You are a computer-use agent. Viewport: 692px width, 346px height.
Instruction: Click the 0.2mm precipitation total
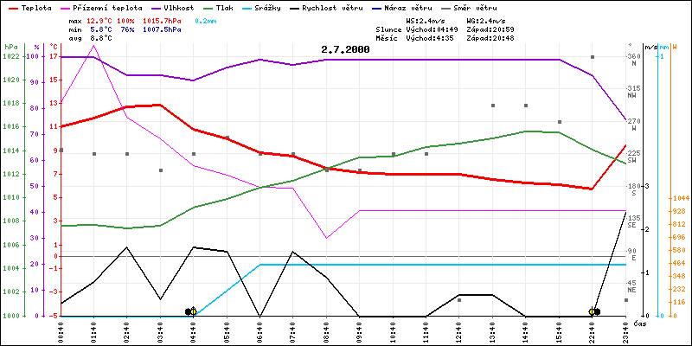206,20
